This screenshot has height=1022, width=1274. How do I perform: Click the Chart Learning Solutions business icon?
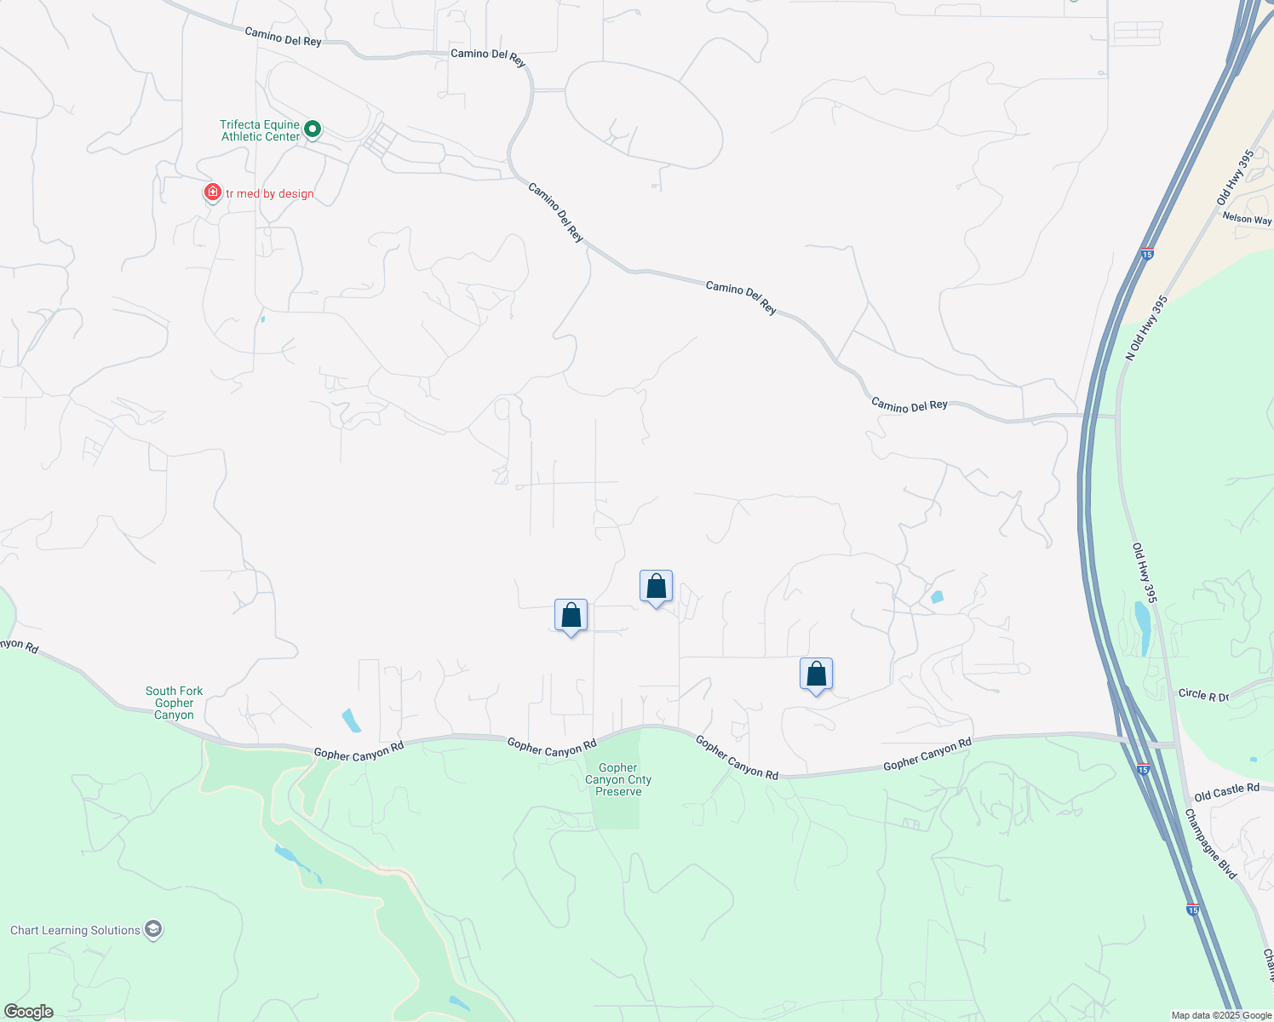tap(152, 930)
